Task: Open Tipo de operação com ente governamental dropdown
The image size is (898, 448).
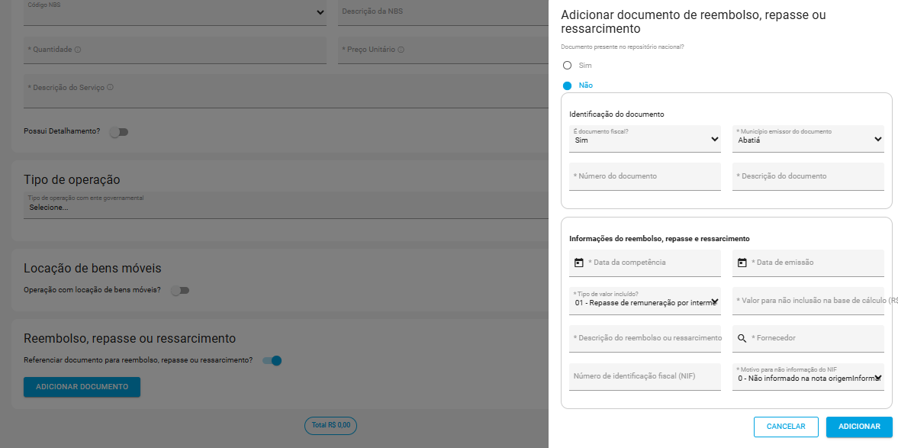Action: (x=286, y=205)
